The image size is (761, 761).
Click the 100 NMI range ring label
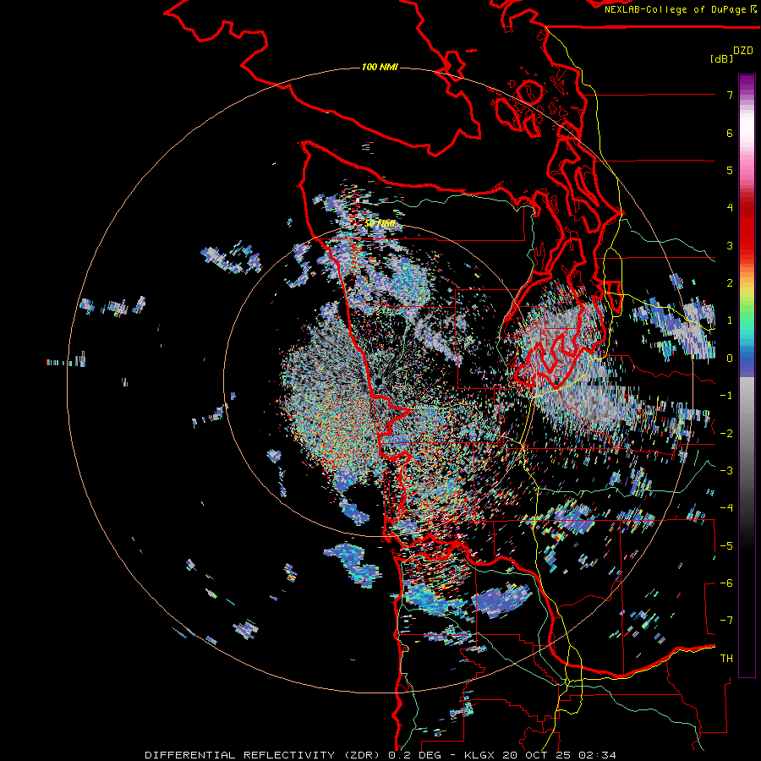pos(380,67)
